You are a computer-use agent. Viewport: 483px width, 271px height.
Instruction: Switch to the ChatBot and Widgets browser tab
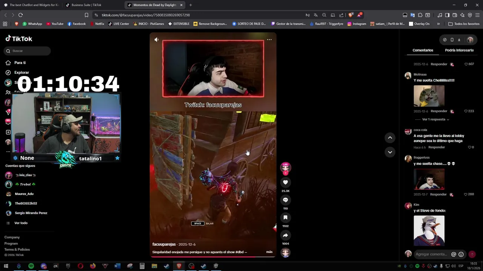31,5
